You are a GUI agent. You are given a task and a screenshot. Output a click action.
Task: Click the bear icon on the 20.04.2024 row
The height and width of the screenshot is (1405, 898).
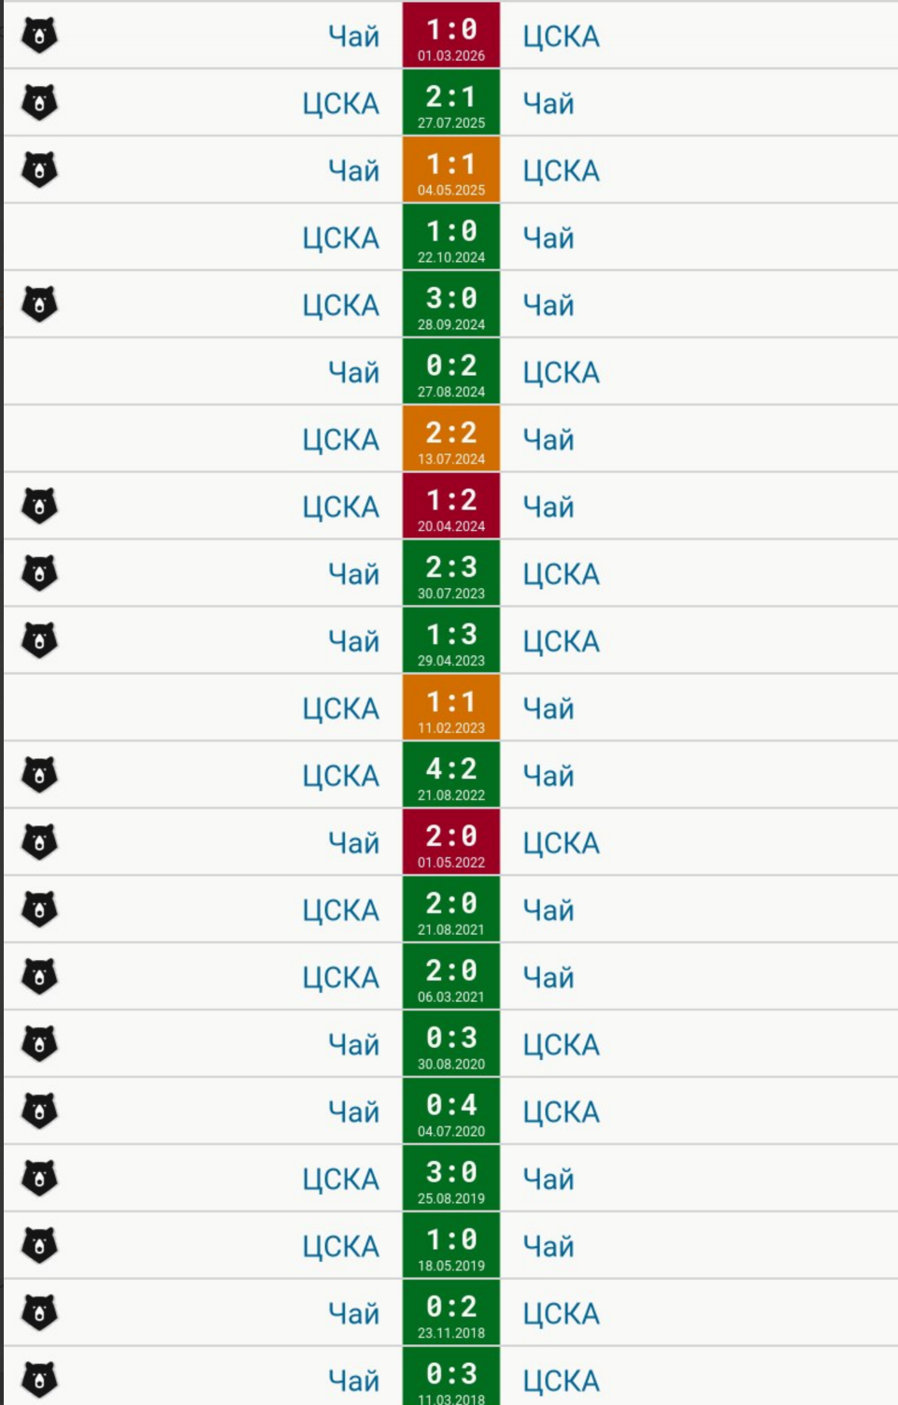39,506
